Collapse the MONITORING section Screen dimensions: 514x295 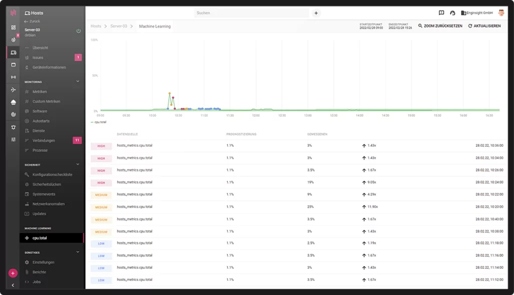pos(77,81)
